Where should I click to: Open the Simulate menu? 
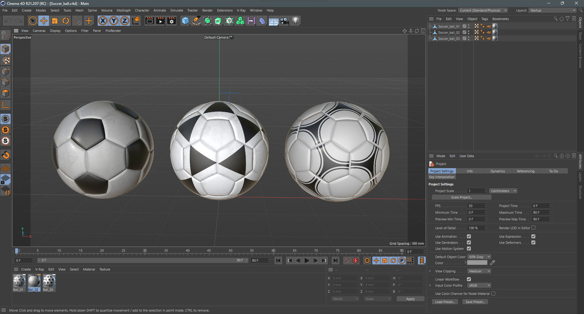pyautogui.click(x=176, y=10)
